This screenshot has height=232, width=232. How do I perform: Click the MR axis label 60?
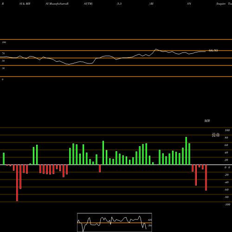226,145
